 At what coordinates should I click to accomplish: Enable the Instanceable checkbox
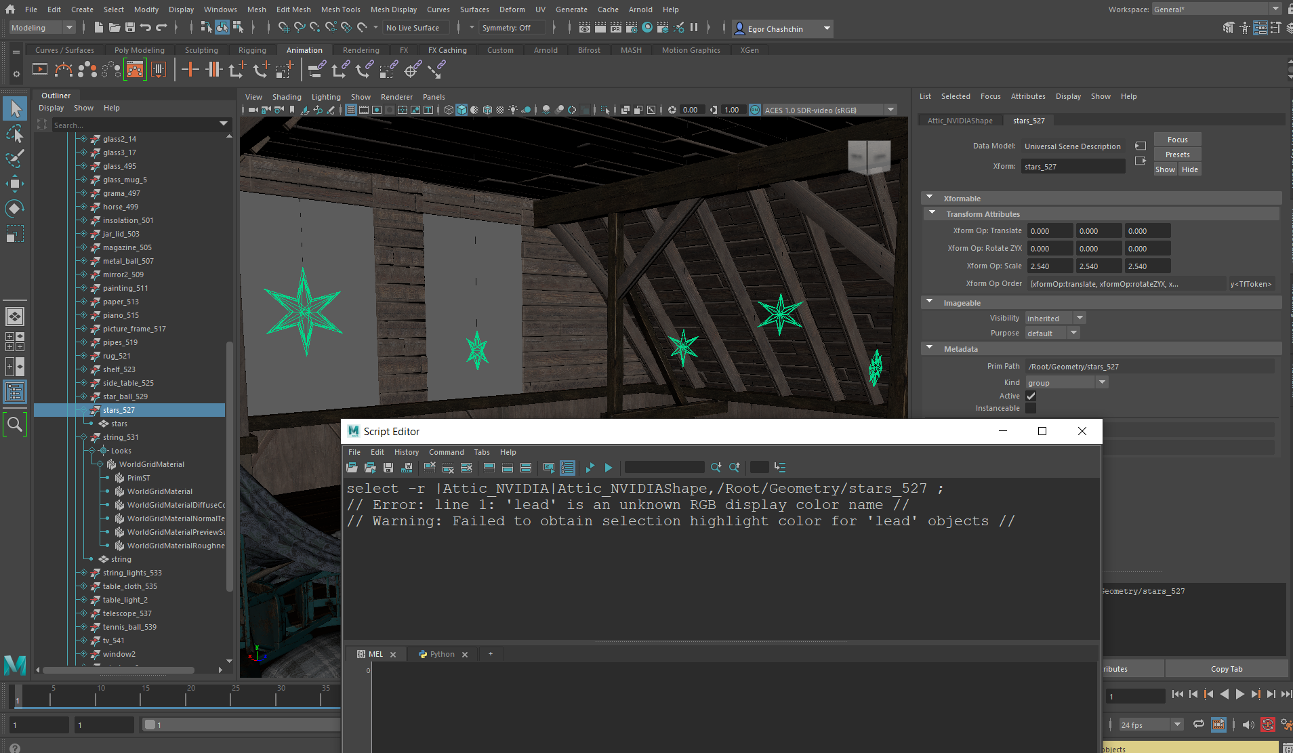1031,408
